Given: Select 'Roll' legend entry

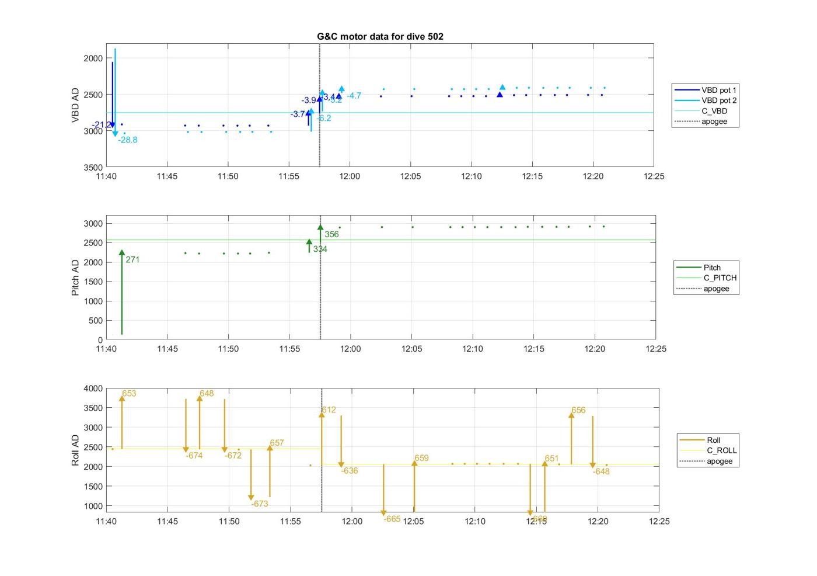Looking at the screenshot, I should [x=708, y=440].
